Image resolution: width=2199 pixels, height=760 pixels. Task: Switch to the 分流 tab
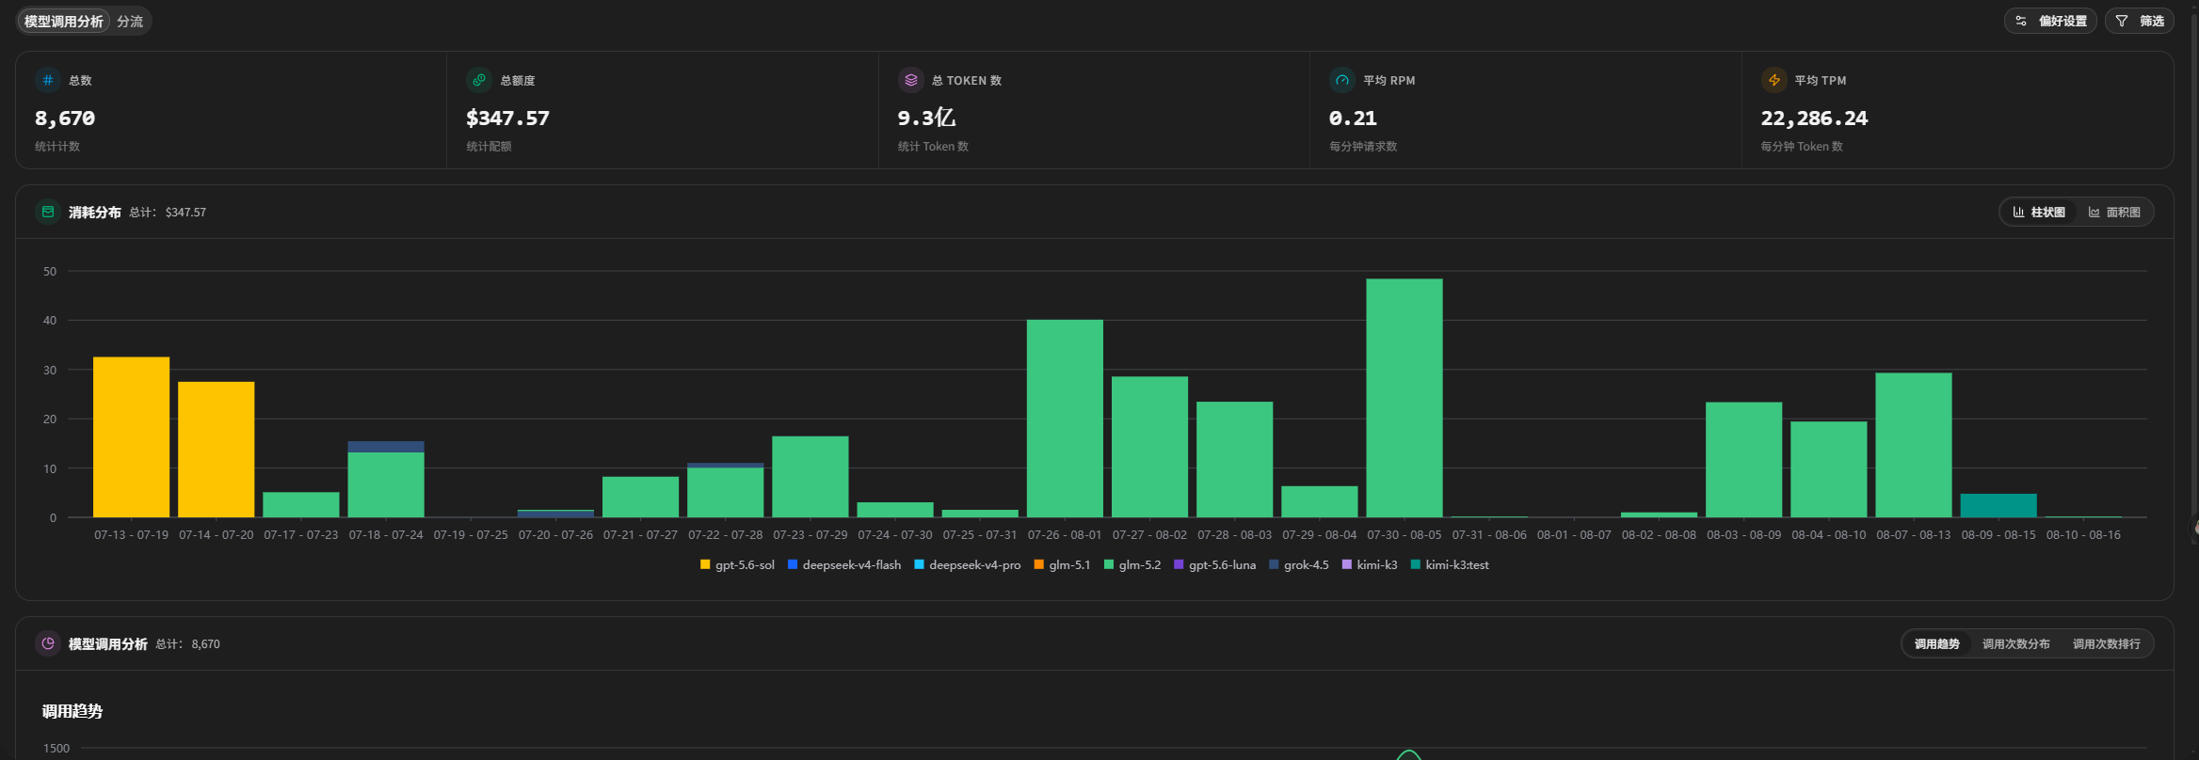tap(130, 22)
